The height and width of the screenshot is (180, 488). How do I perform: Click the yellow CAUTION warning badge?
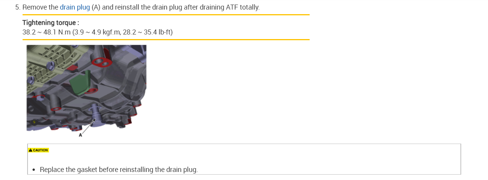pos(38,150)
